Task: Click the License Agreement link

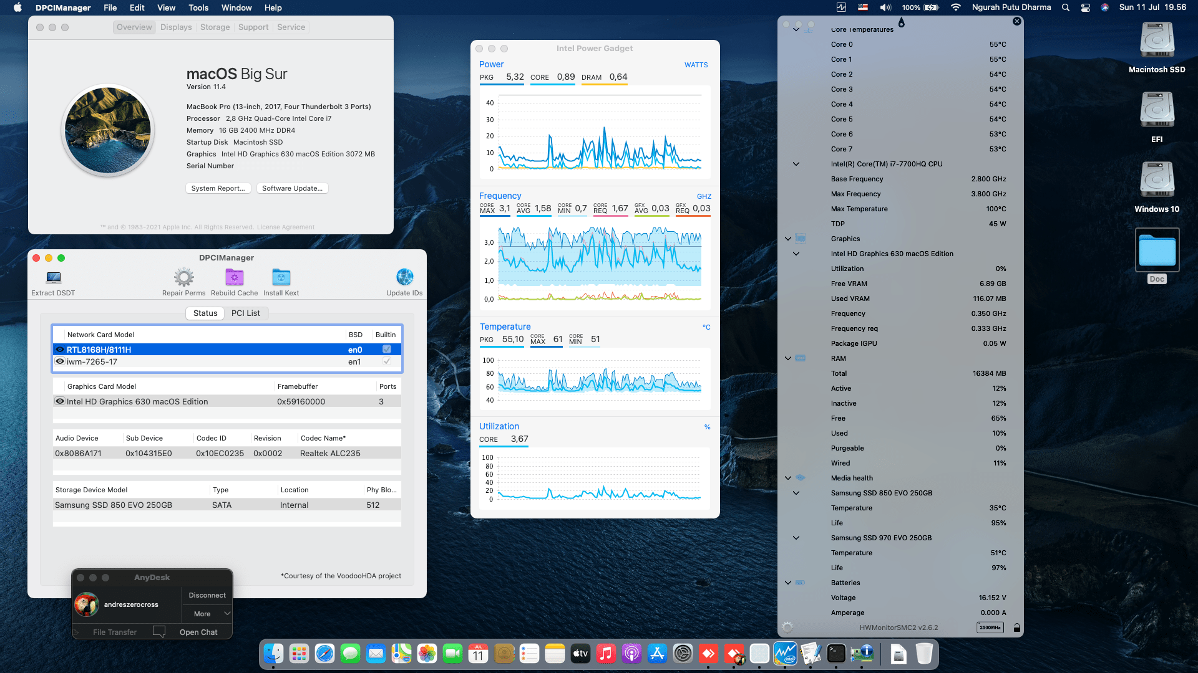Action: click(x=286, y=227)
